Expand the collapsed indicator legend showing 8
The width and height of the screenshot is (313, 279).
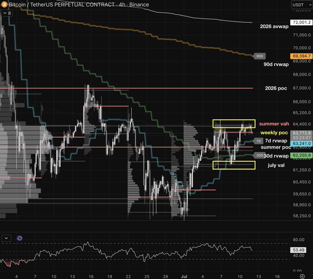(x=7, y=13)
